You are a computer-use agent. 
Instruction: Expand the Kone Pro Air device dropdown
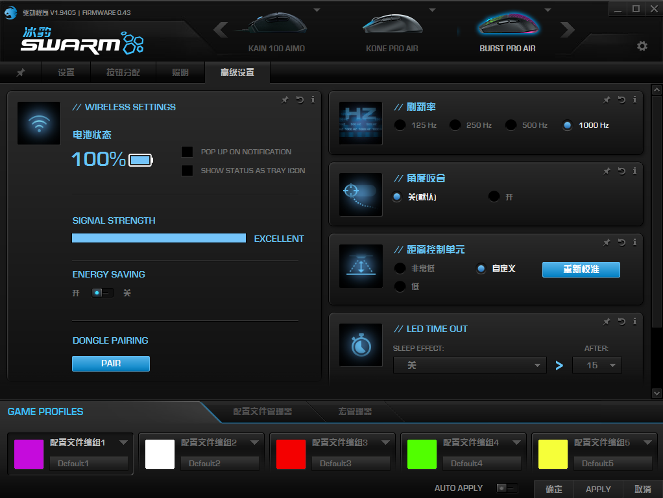432,10
